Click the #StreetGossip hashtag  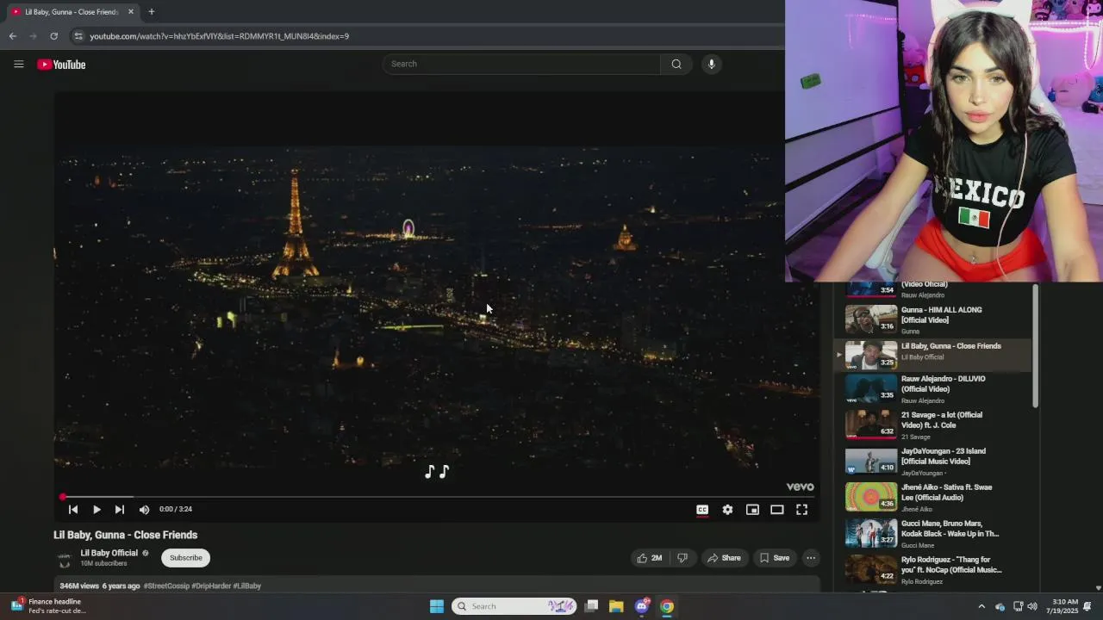pyautogui.click(x=166, y=586)
